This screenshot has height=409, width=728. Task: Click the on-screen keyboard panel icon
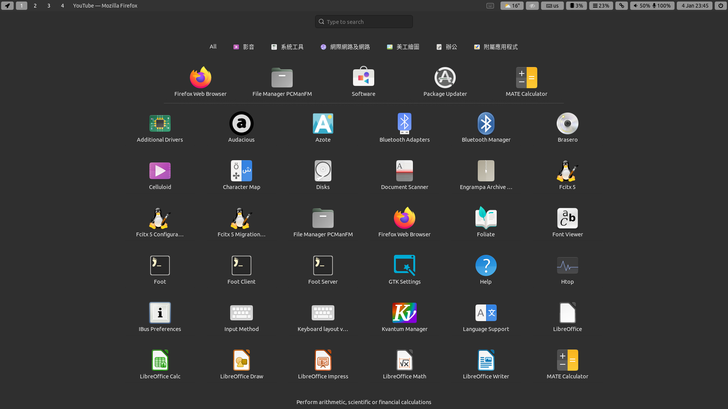click(x=490, y=6)
